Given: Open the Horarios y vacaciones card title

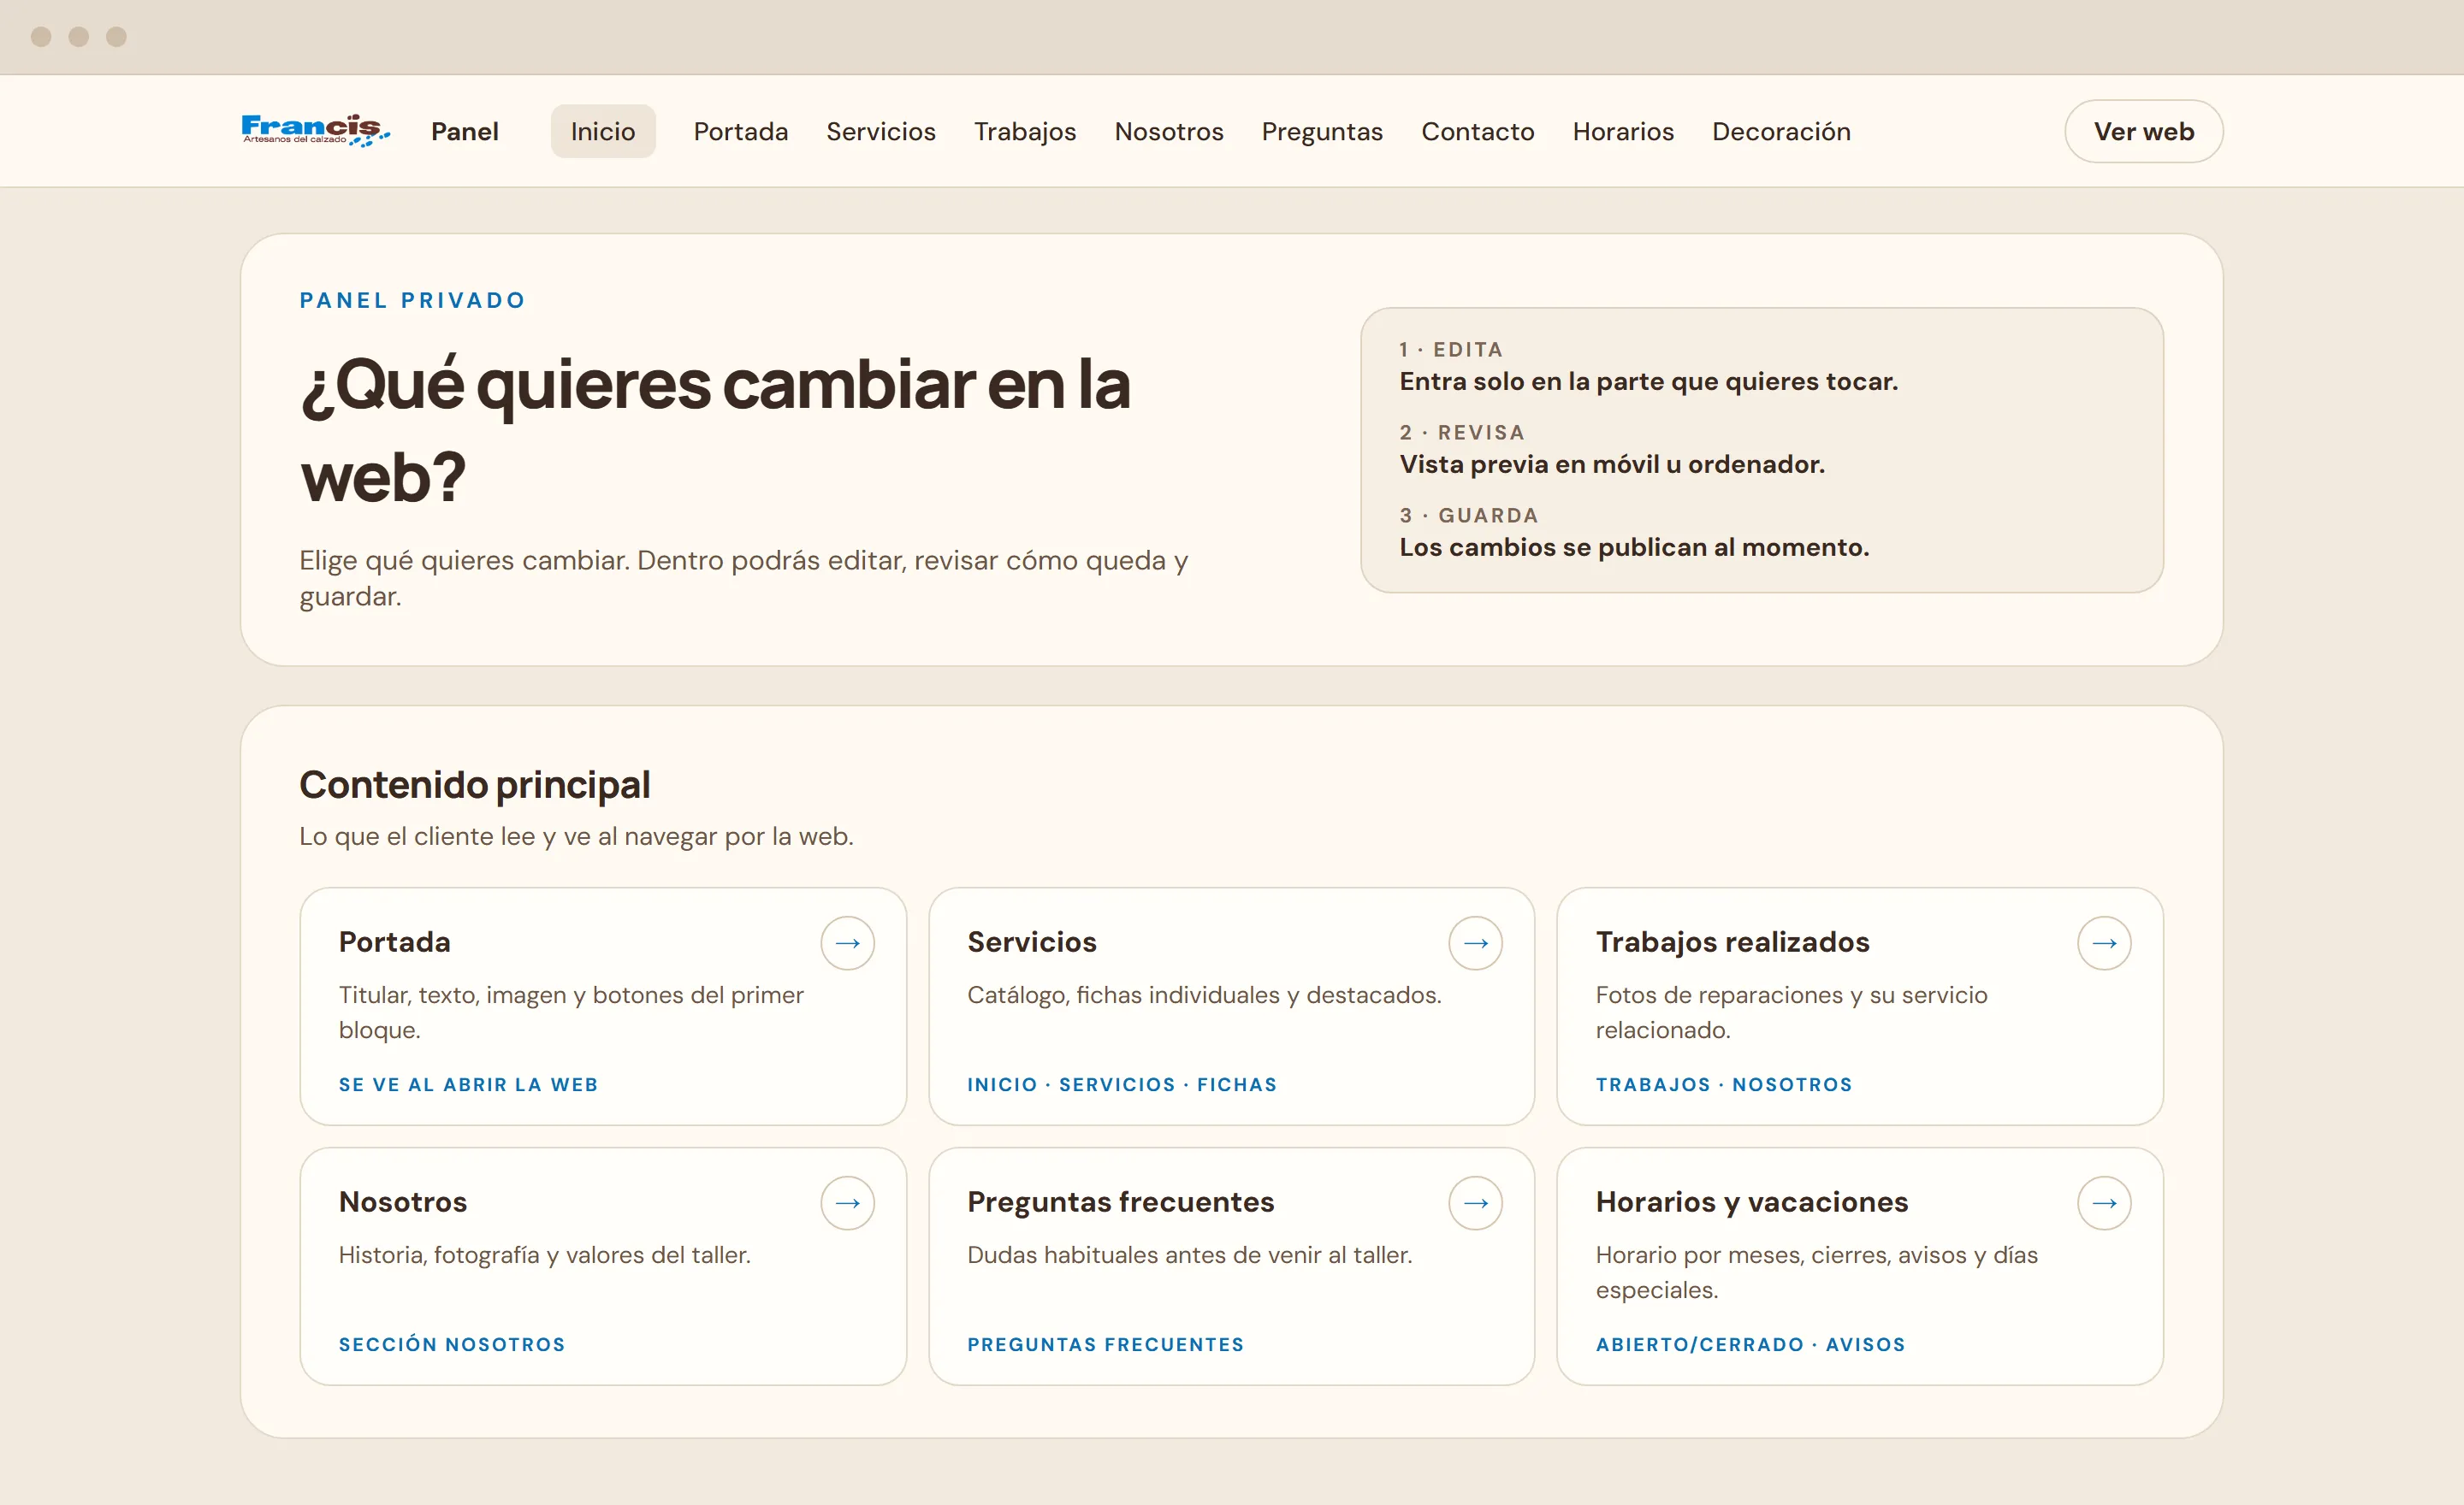Looking at the screenshot, I should click(1751, 1201).
